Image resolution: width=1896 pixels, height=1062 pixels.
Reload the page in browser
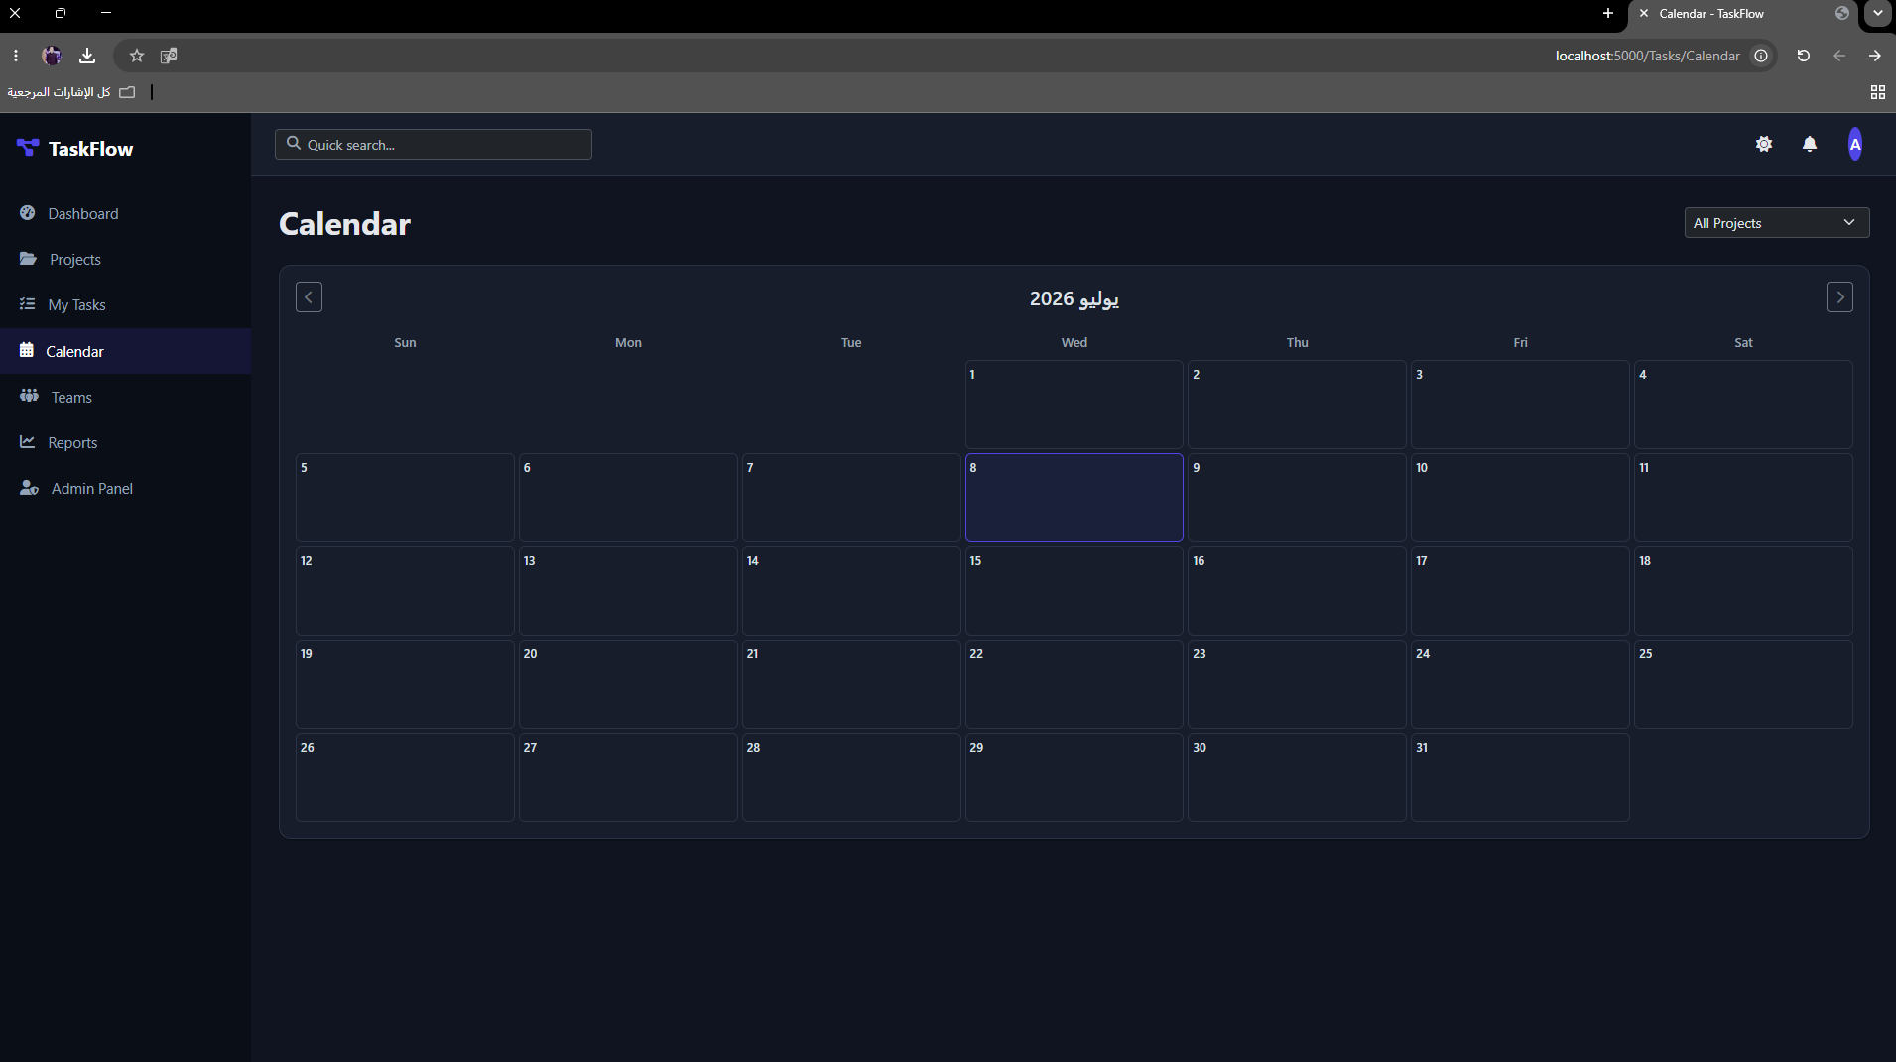click(x=1804, y=56)
